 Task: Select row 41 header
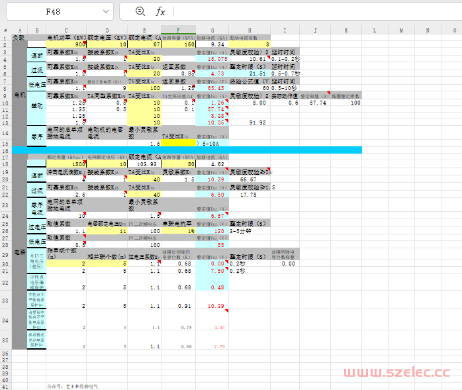tap(5, 387)
